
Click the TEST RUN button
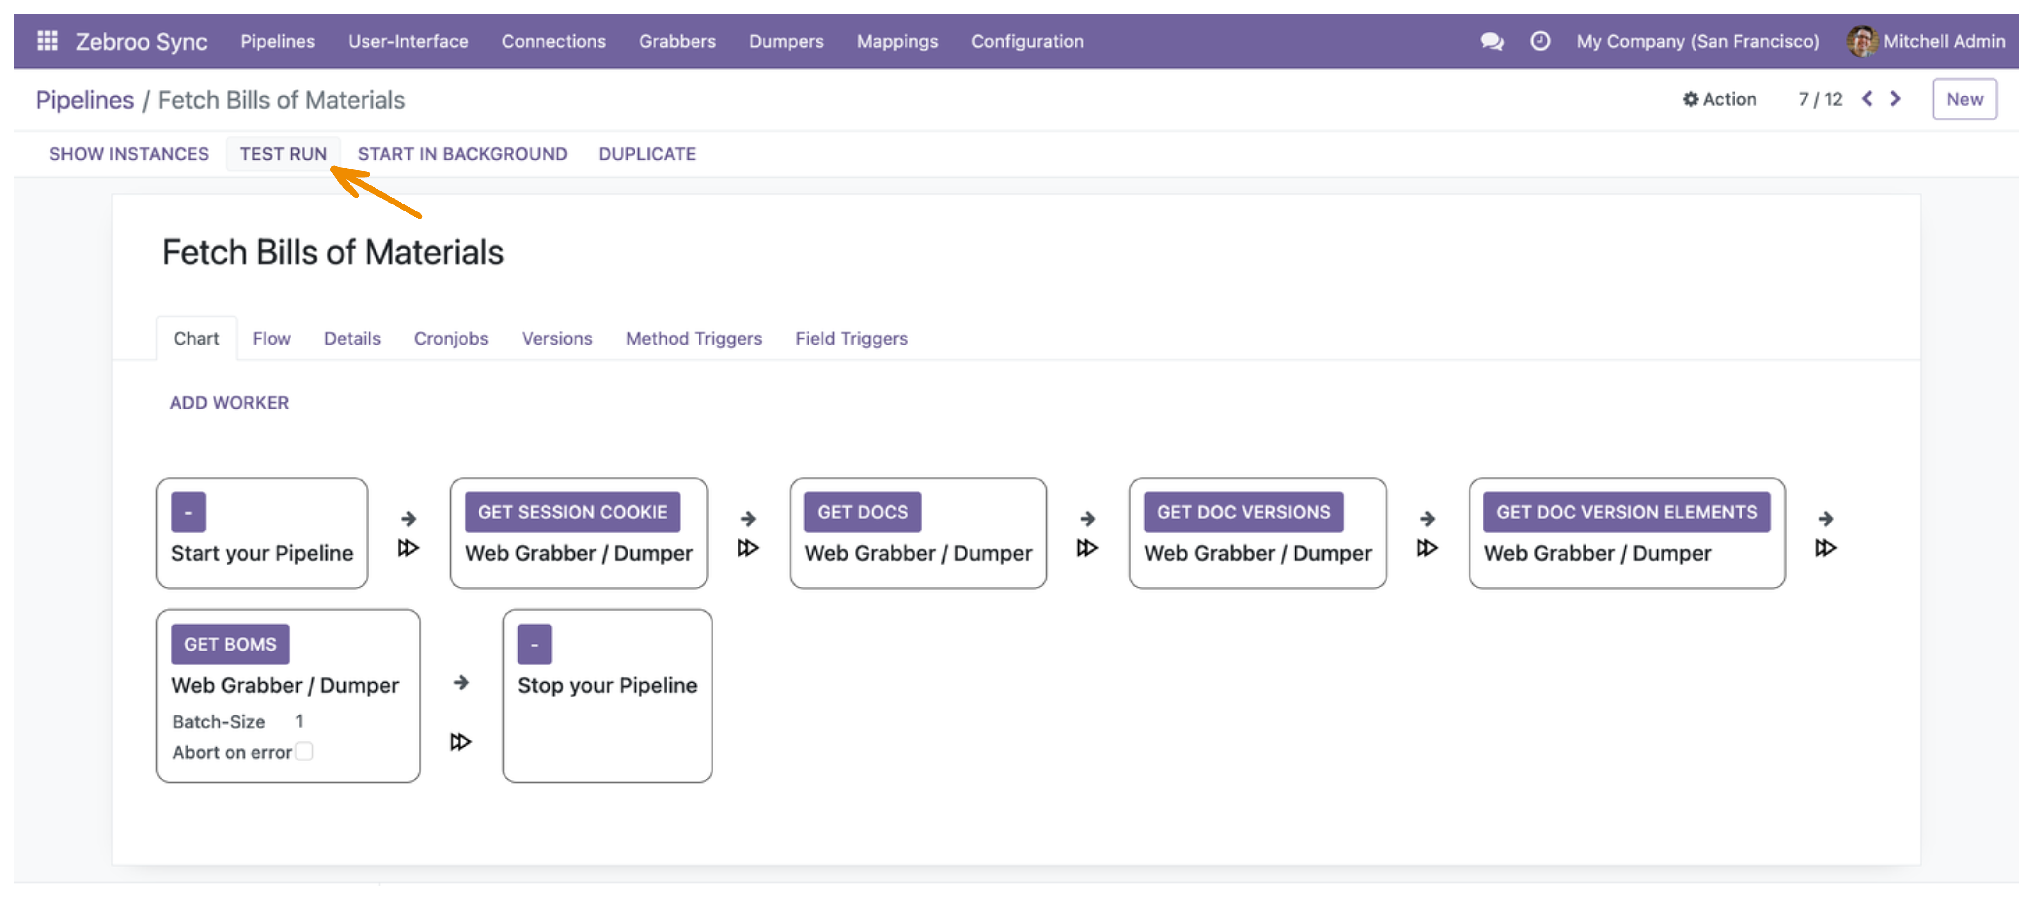pos(283,153)
